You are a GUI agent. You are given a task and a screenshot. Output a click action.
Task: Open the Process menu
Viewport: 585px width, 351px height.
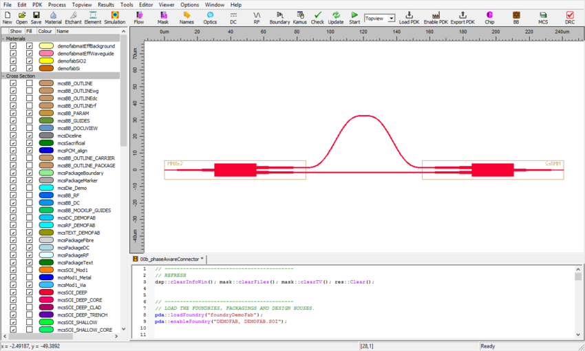click(57, 5)
